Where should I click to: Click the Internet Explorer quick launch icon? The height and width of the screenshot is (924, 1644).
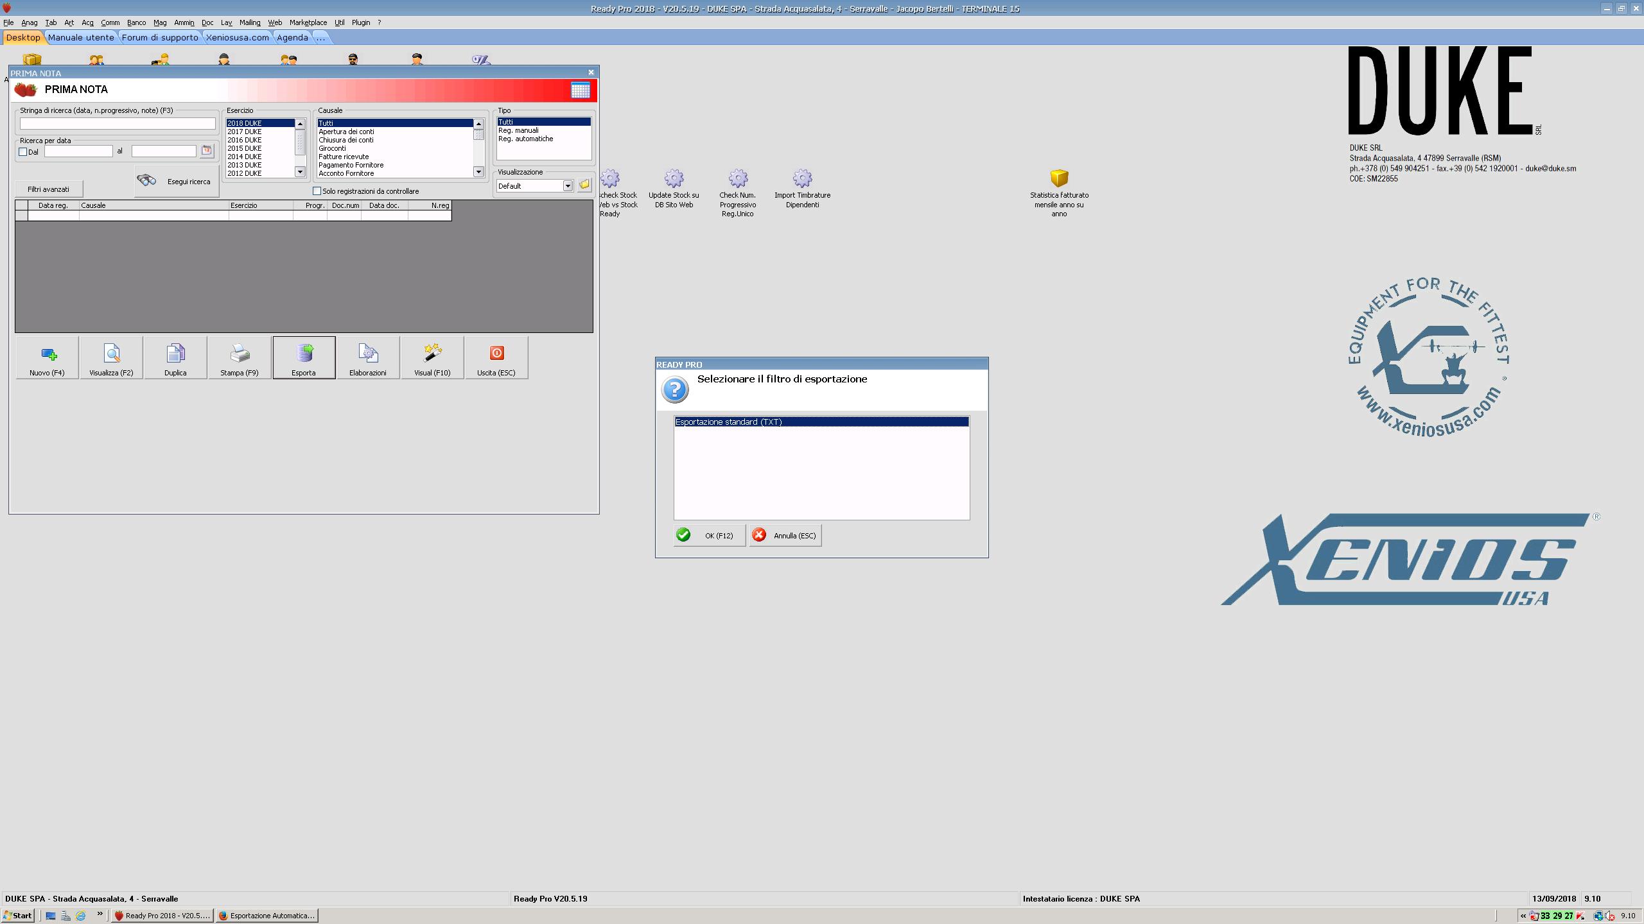pyautogui.click(x=81, y=916)
